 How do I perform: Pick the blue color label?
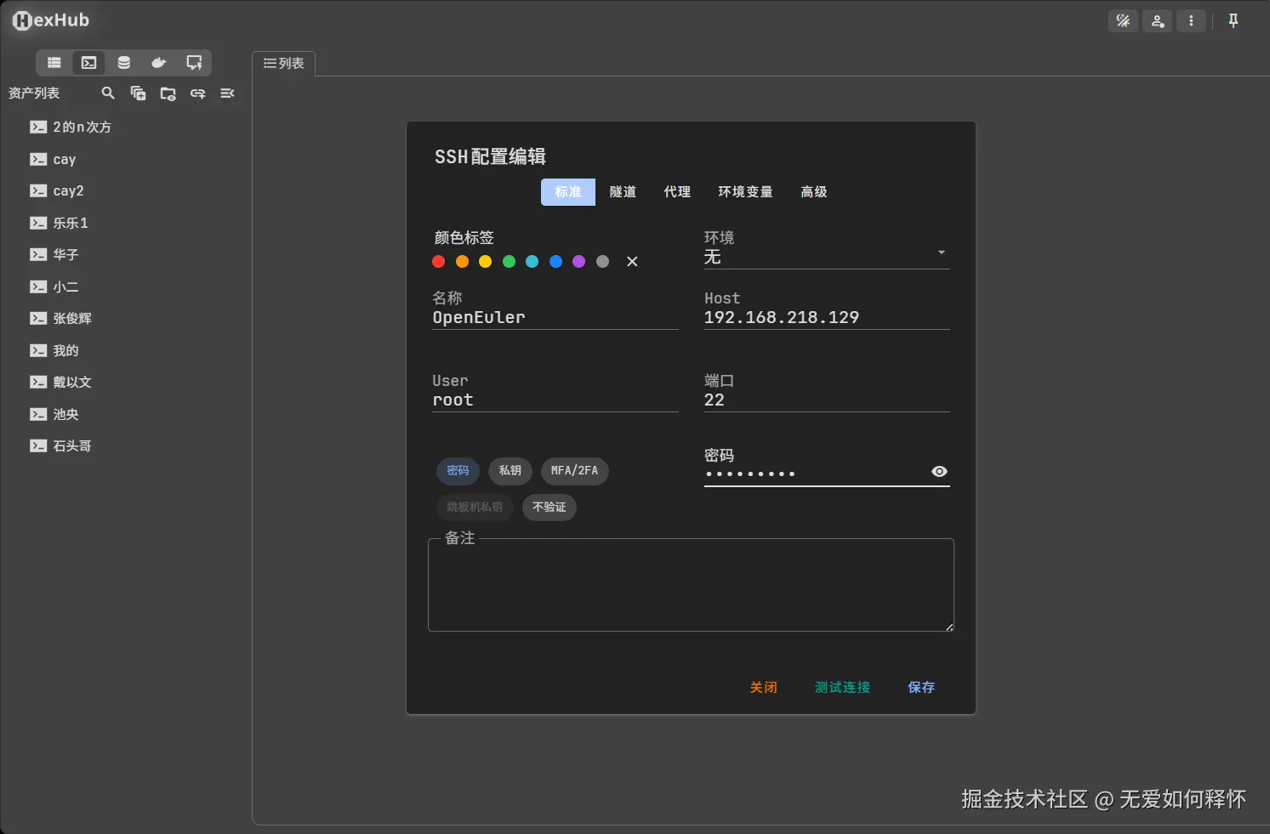pyautogui.click(x=555, y=262)
